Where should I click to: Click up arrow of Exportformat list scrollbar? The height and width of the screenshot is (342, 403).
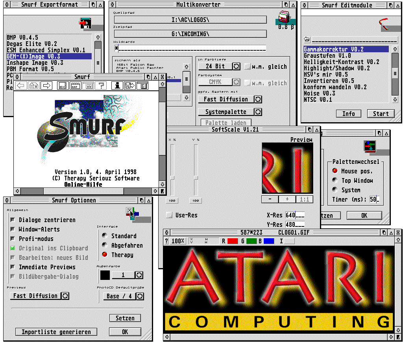click(x=98, y=37)
